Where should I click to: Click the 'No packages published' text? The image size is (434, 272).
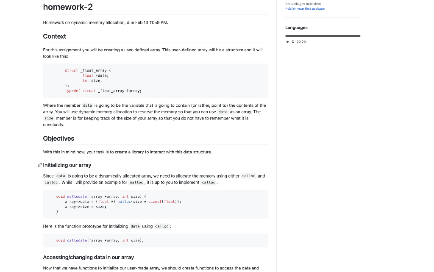[303, 4]
